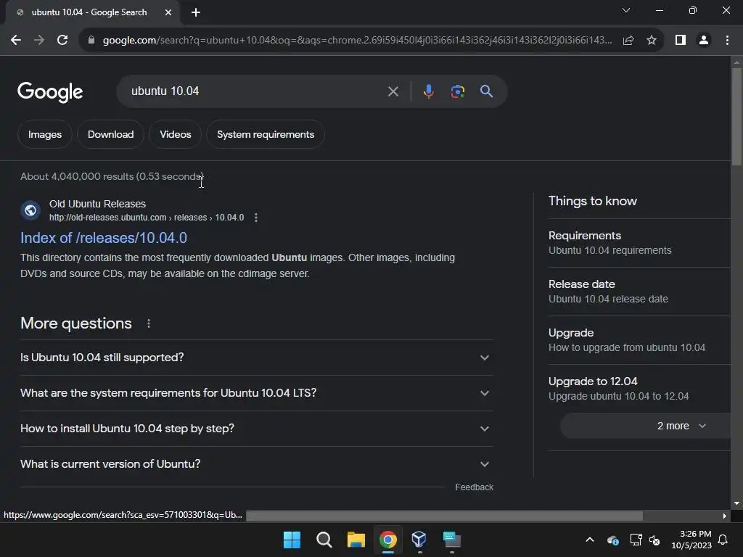Viewport: 743px width, 557px height.
Task: Click the Old Ubuntu Releases site favicon
Action: (30, 210)
